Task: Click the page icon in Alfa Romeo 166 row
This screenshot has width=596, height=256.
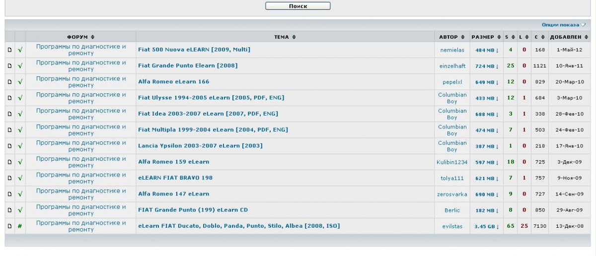Action: tap(9, 82)
